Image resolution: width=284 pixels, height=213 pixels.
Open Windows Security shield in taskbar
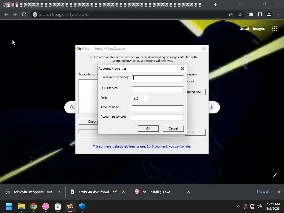pos(82,206)
